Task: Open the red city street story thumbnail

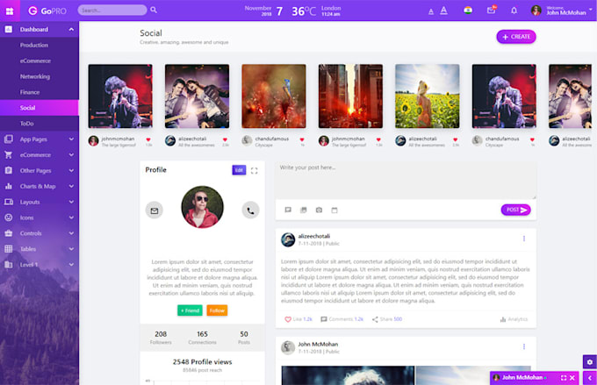Action: [x=350, y=96]
